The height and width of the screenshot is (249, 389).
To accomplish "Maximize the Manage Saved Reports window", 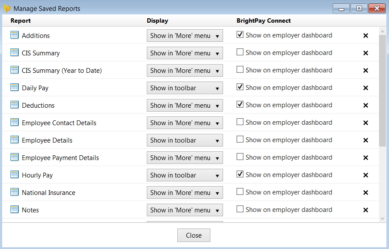I will pyautogui.click(x=359, y=8).
